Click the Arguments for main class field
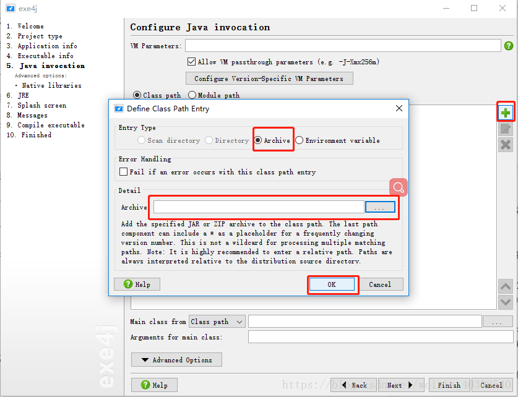 (381, 337)
